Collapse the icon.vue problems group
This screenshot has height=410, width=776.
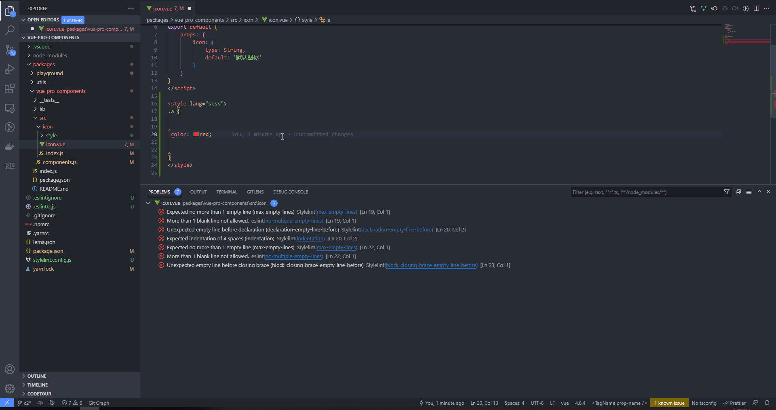tap(148, 203)
